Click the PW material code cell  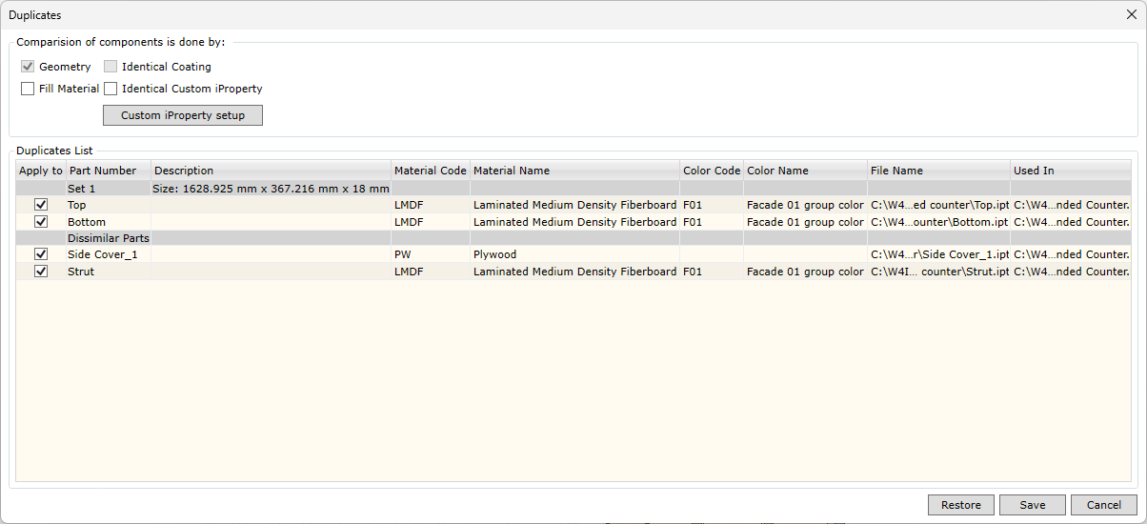pyautogui.click(x=431, y=254)
